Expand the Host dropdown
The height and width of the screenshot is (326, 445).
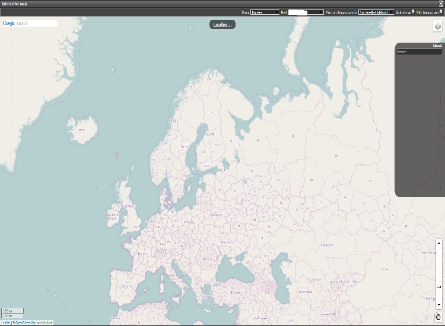point(306,12)
